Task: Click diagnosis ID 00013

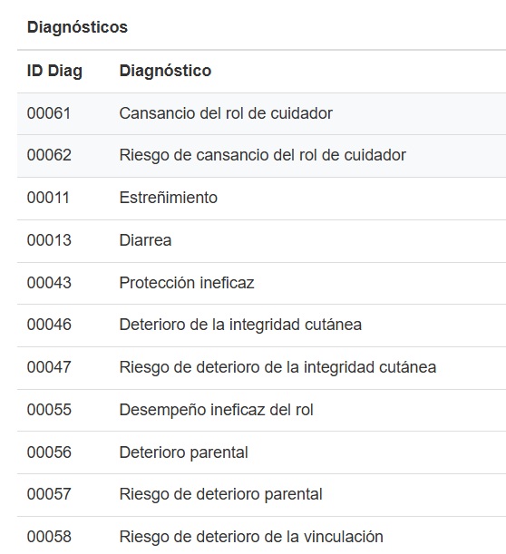Action: pos(49,240)
